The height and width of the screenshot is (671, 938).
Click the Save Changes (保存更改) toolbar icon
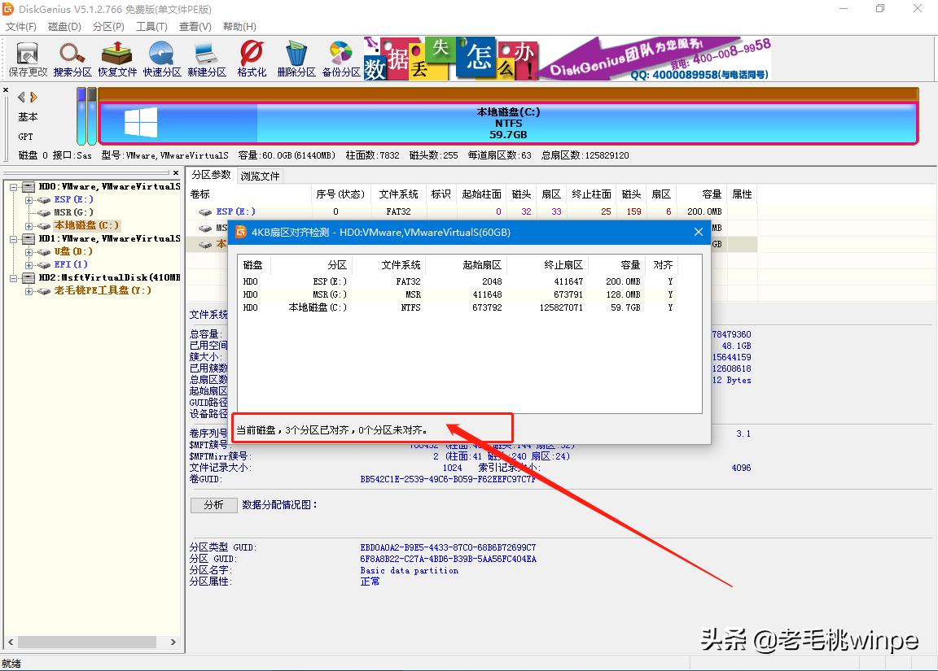tap(28, 59)
